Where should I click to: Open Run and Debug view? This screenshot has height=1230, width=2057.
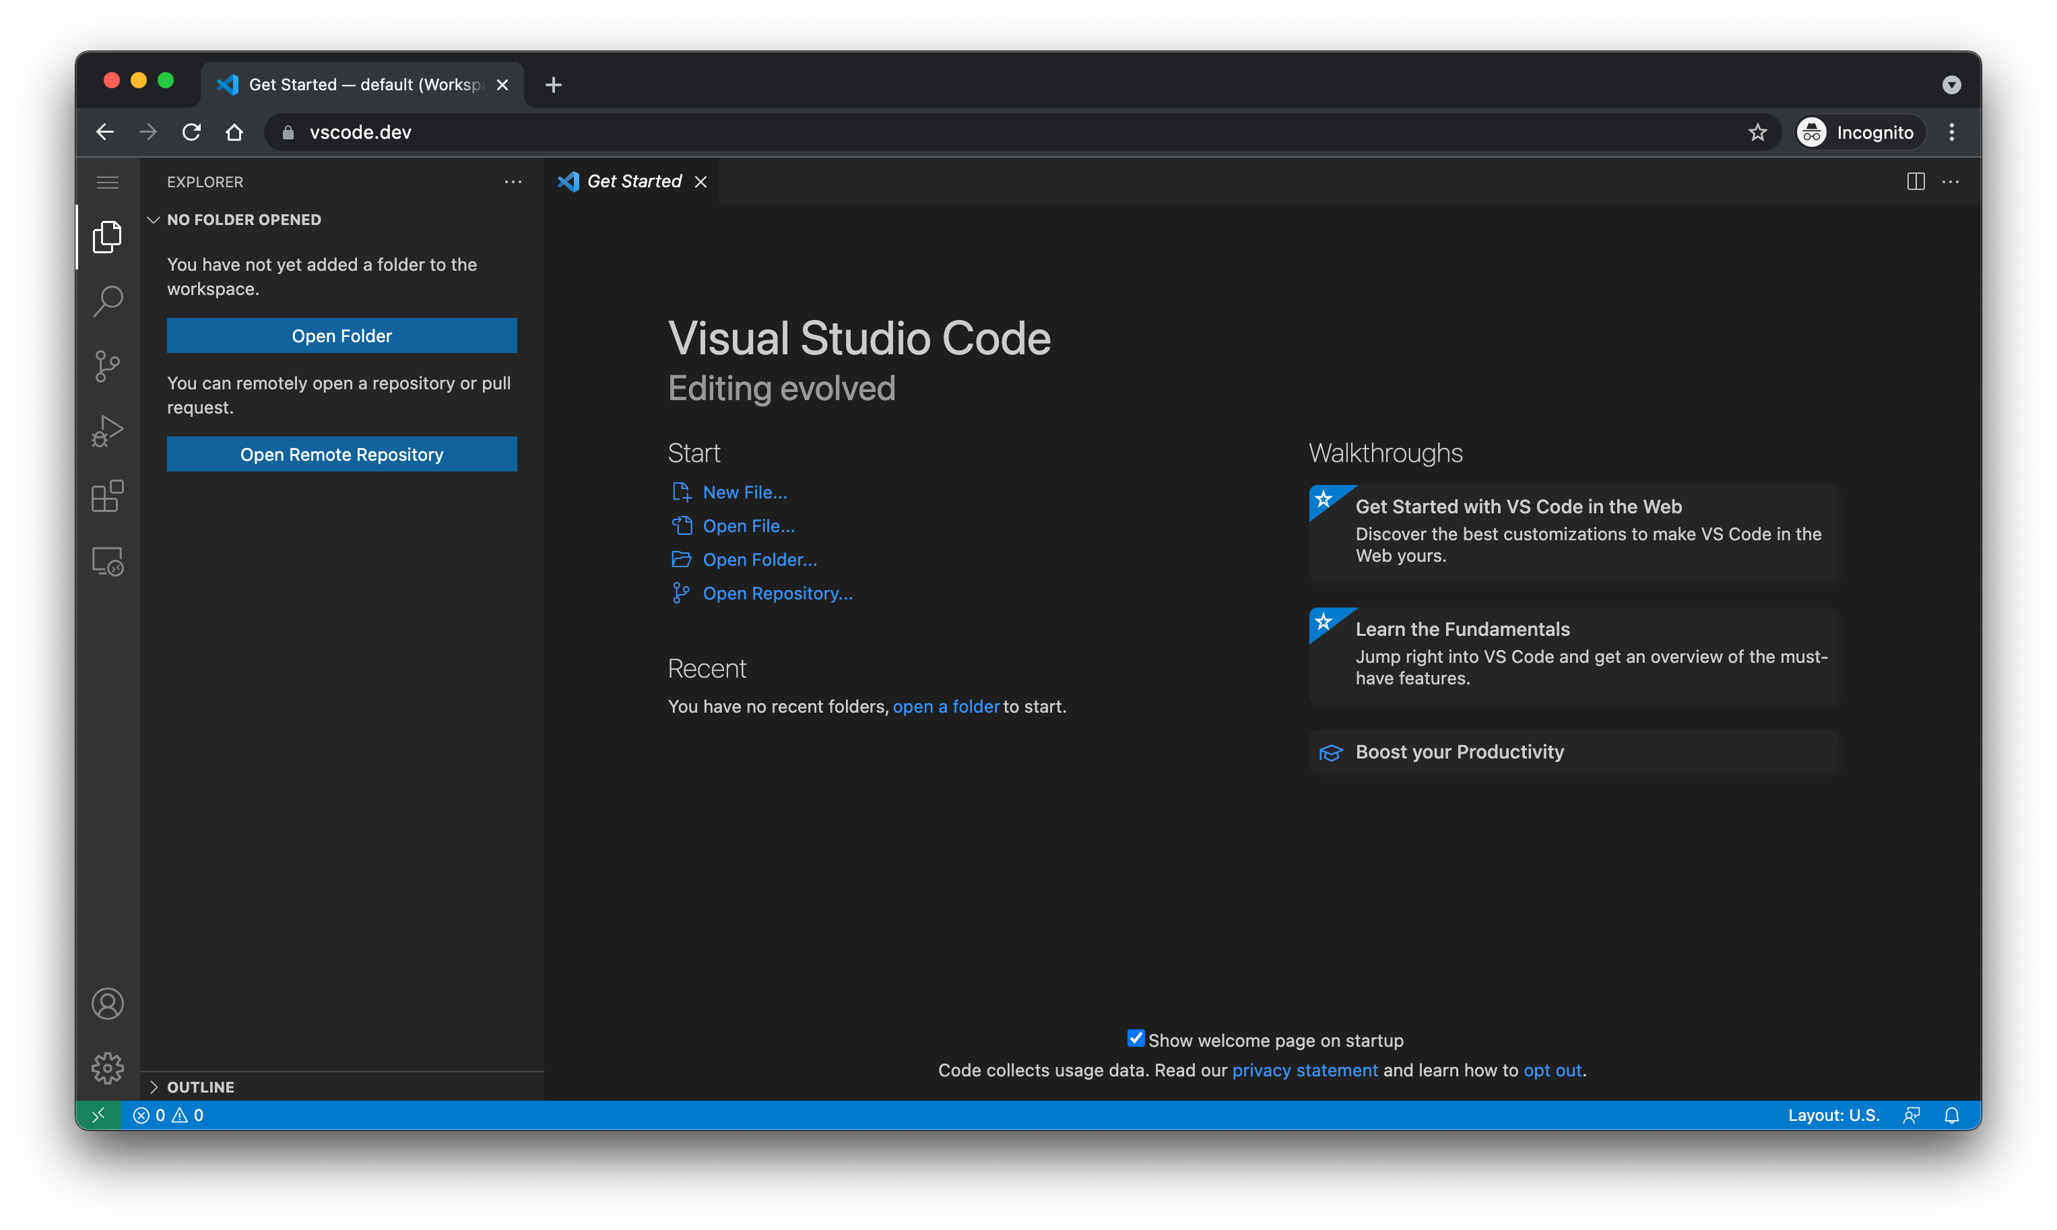point(108,431)
